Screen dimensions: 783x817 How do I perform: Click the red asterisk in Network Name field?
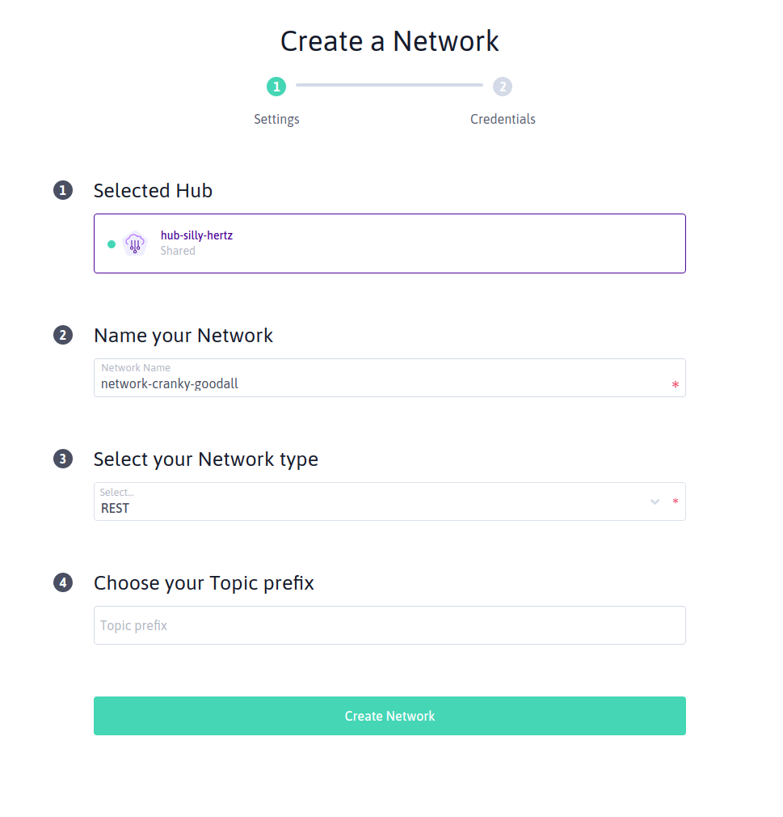[676, 385]
